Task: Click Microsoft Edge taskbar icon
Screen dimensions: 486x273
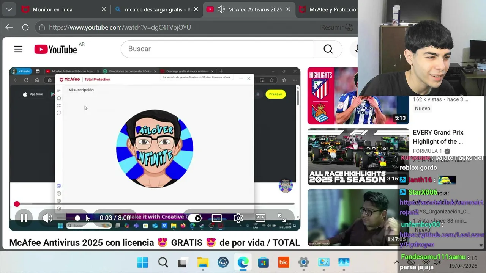Action: pos(243,262)
